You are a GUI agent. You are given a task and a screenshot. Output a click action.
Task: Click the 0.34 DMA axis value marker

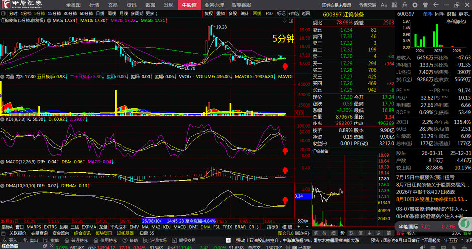click(303, 196)
